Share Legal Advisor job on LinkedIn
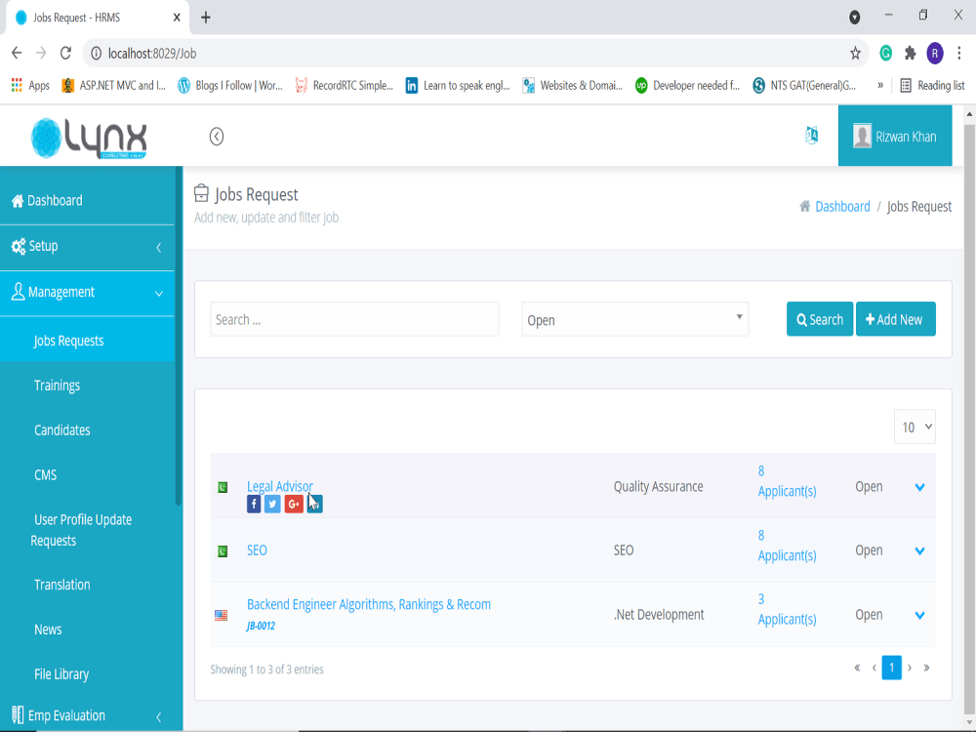976x732 pixels. (315, 504)
